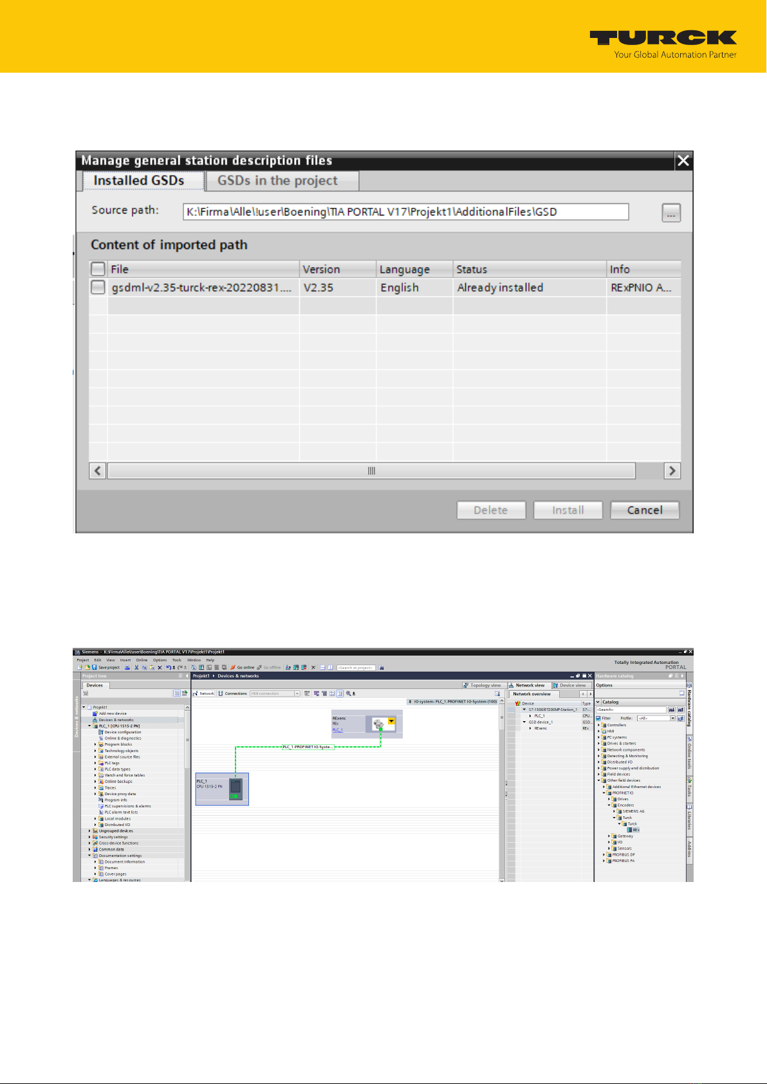Expand the Controllers catalog folder
This screenshot has height=1084, width=767.
pyautogui.click(x=599, y=725)
